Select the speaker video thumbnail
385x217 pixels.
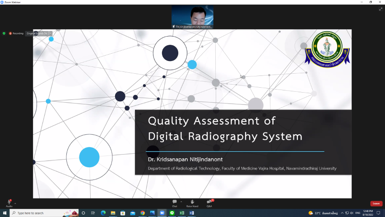coord(192,17)
